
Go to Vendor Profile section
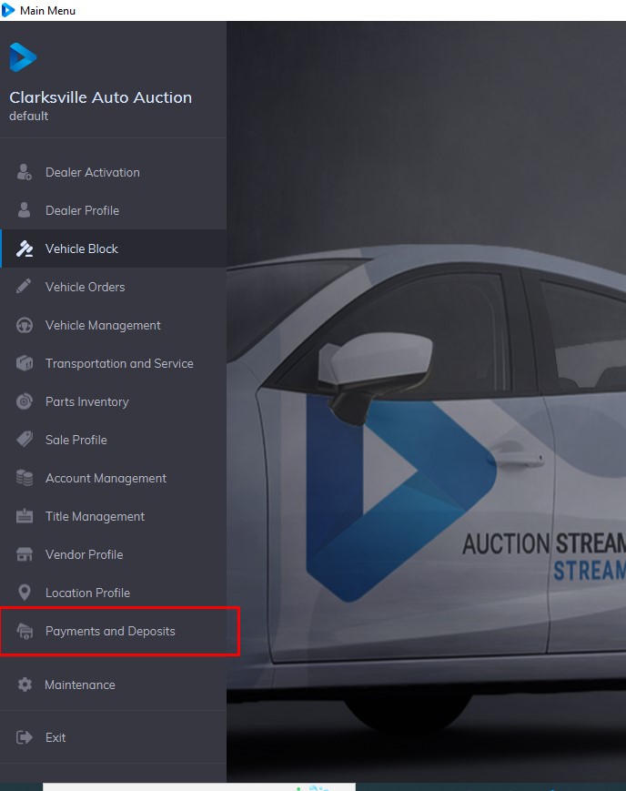(84, 554)
